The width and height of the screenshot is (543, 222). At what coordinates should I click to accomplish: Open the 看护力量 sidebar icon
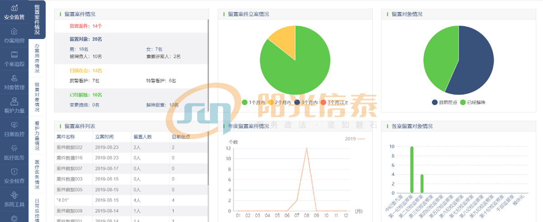[x=14, y=101]
